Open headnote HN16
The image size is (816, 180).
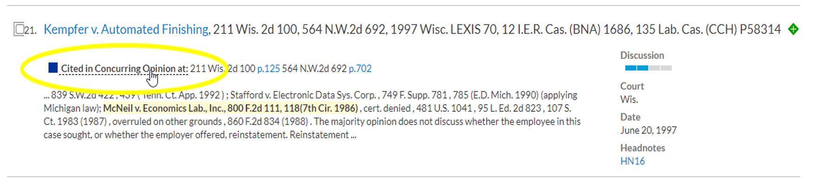point(632,161)
